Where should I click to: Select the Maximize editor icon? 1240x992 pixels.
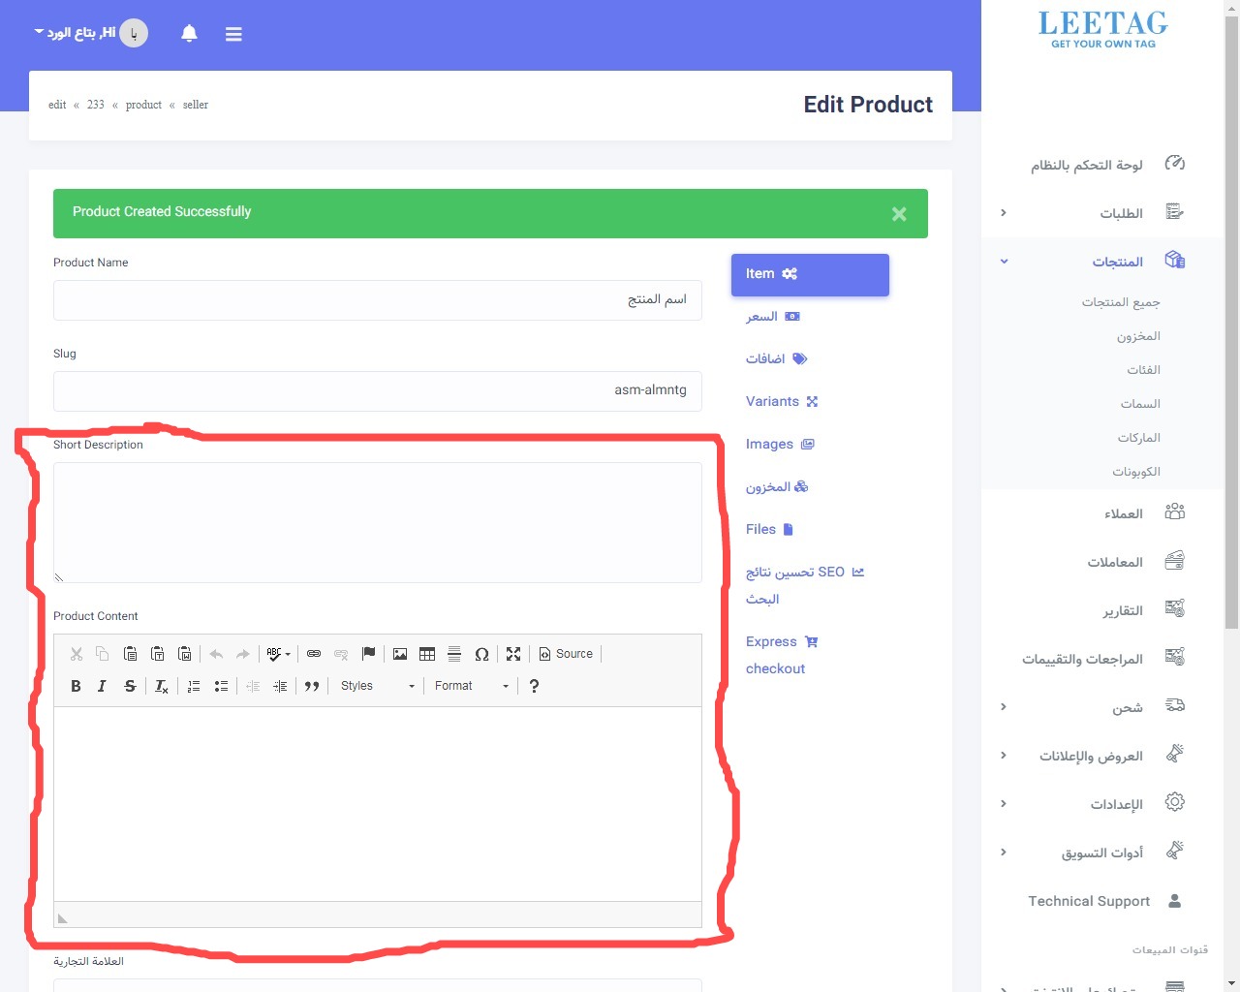point(513,653)
